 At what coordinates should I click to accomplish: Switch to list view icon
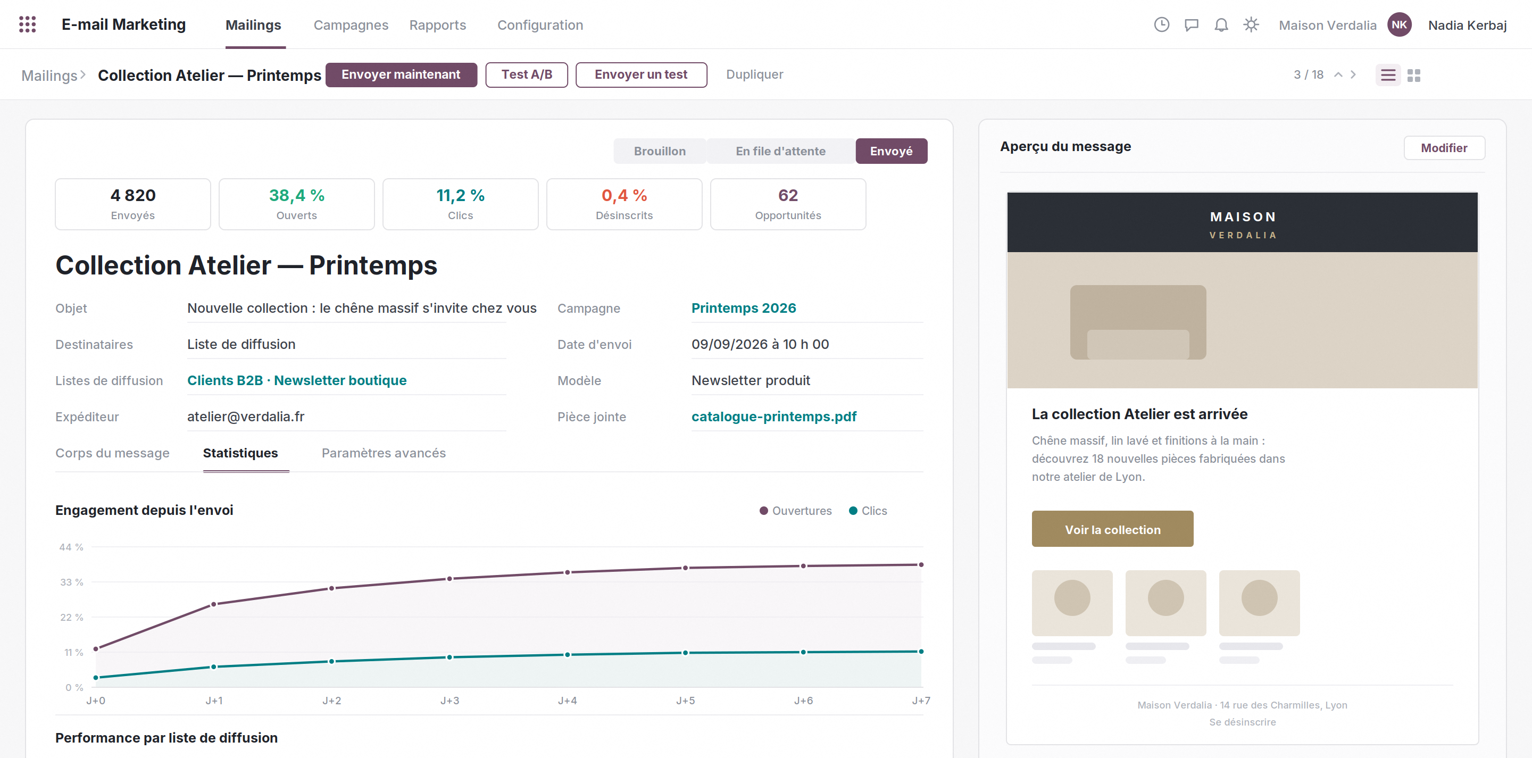pyautogui.click(x=1388, y=75)
